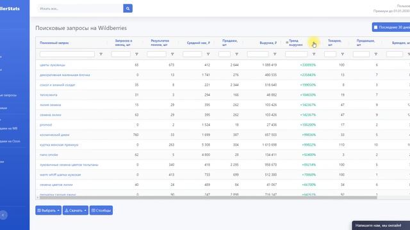The height and width of the screenshot is (230, 410).
Task: Click the 5 308 average check cell
Action: coord(206,145)
